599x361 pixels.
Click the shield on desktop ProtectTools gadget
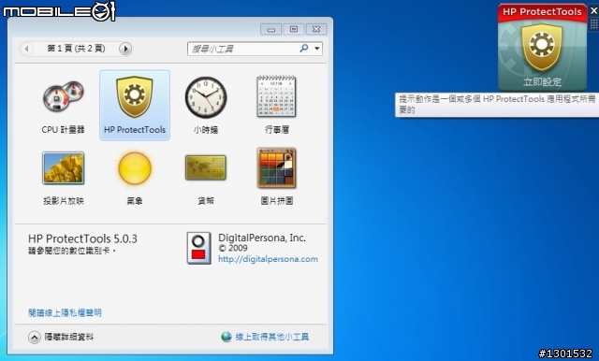click(x=542, y=47)
